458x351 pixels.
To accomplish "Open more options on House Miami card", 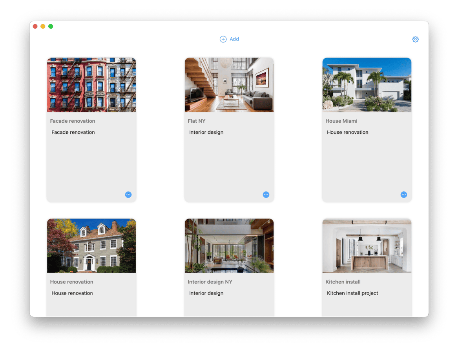I will 403,195.
